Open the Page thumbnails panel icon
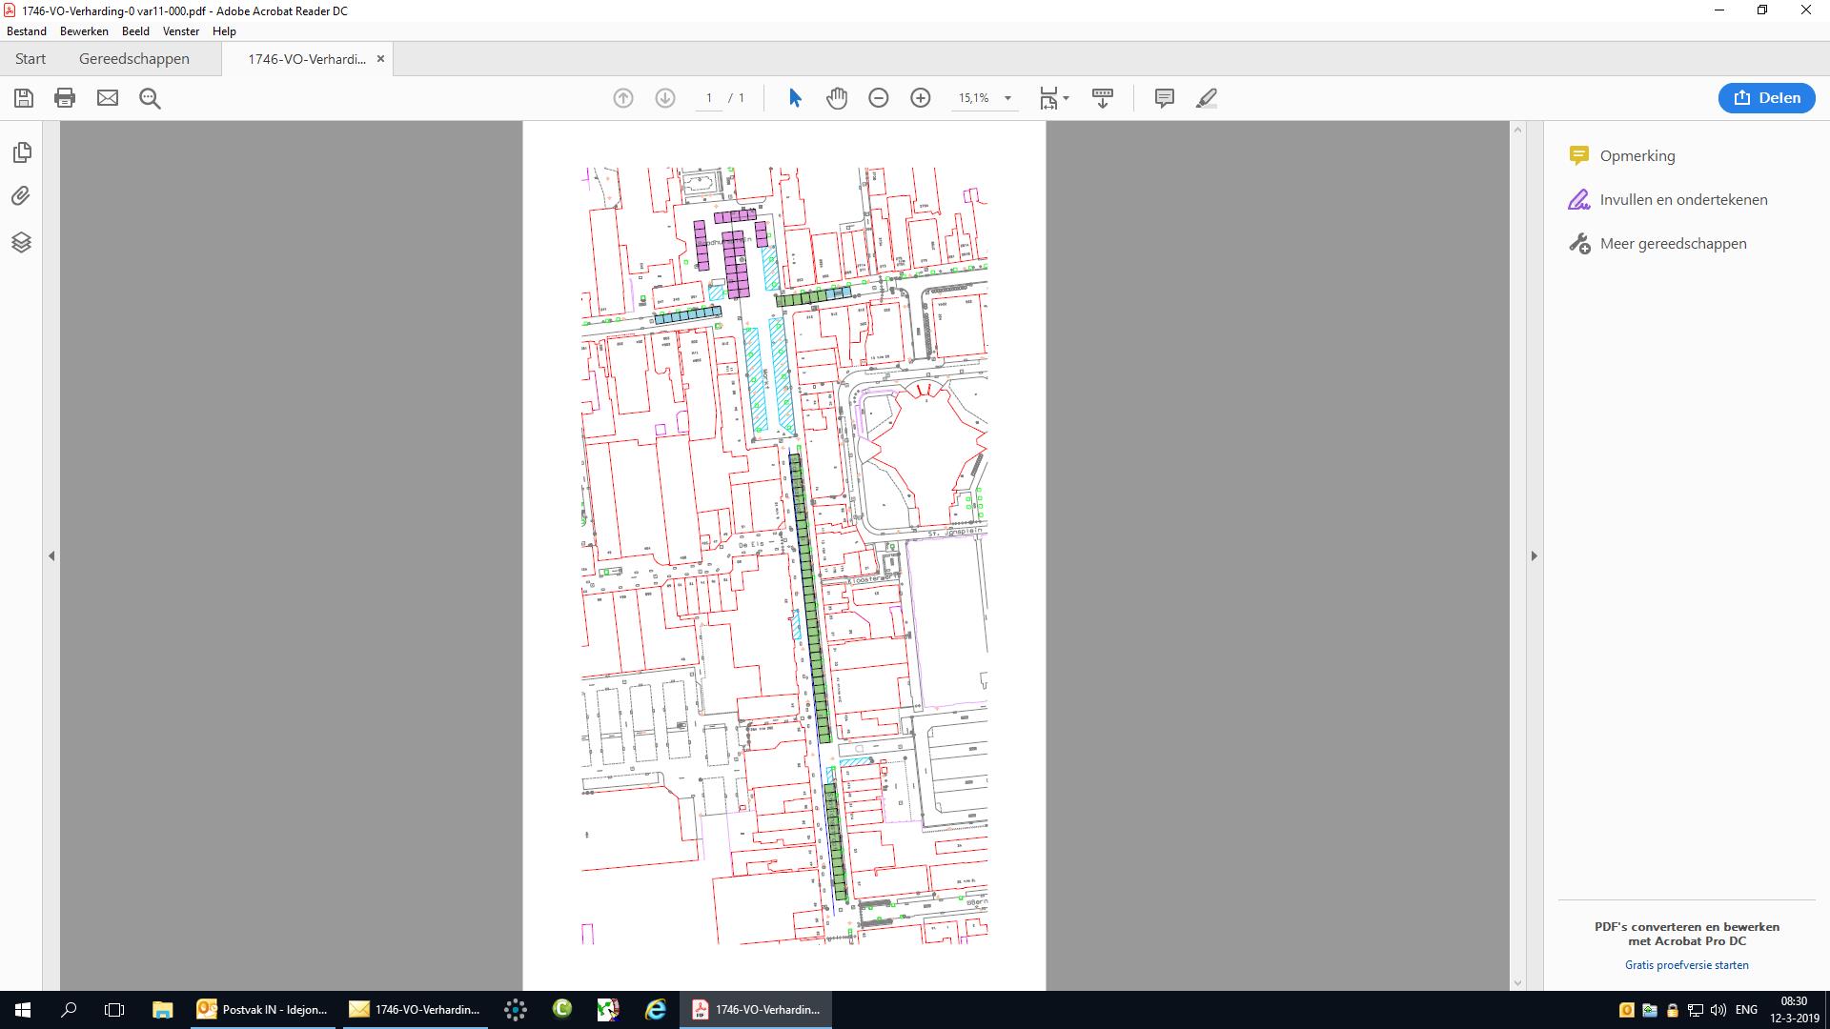The image size is (1830, 1029). tap(22, 152)
